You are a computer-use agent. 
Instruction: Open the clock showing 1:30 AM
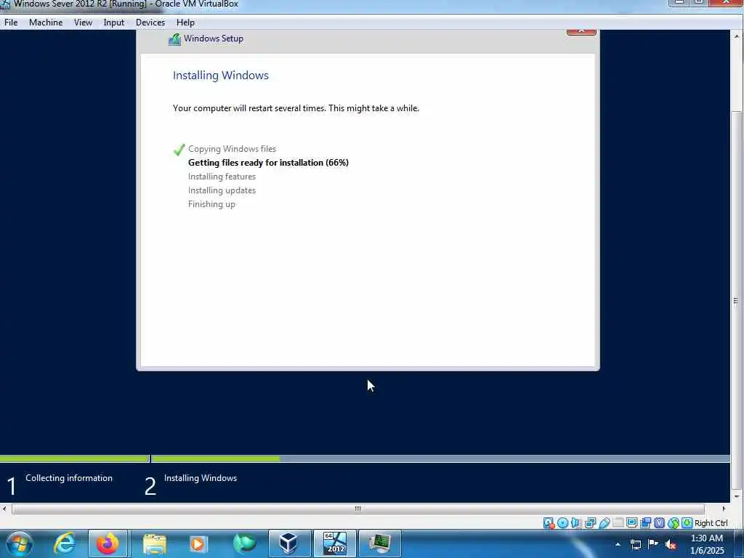706,538
